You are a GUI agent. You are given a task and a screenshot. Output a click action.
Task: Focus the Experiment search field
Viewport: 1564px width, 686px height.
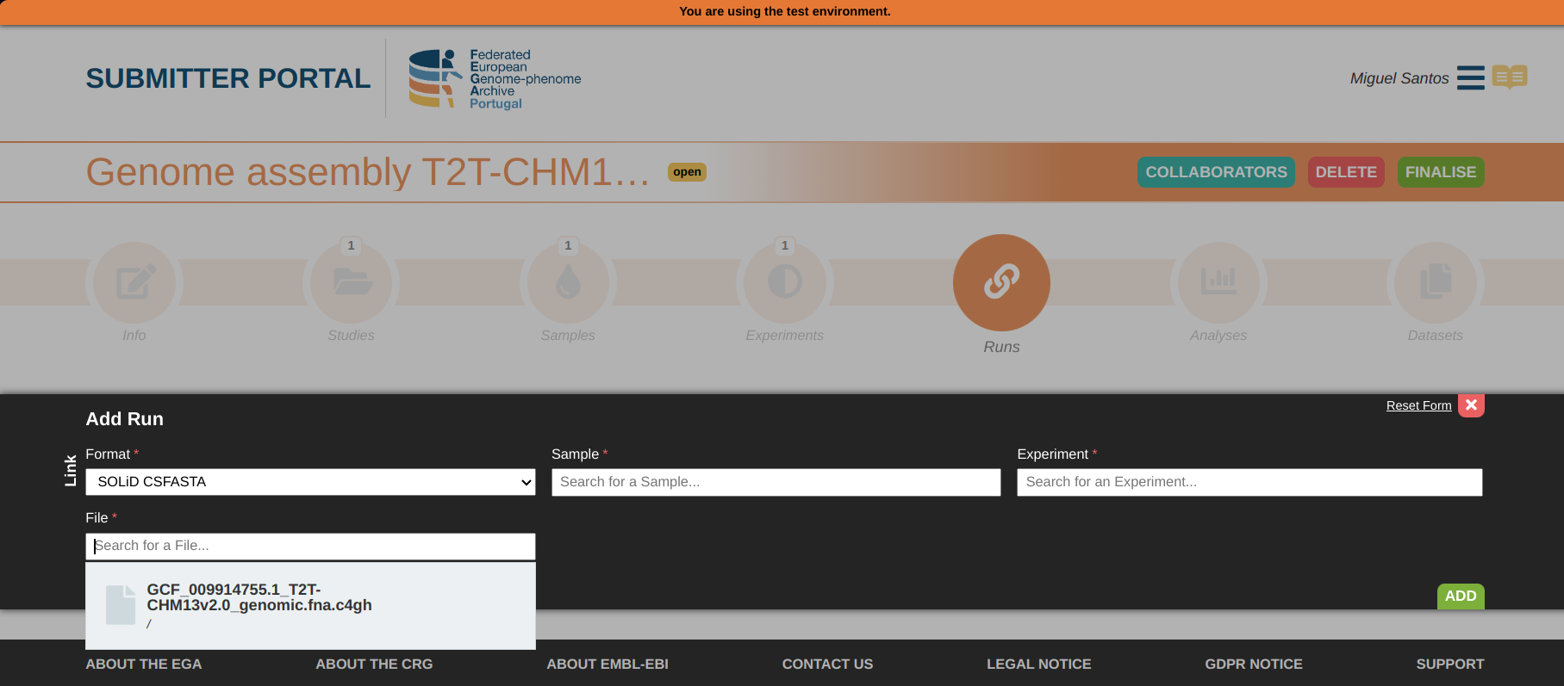(x=1249, y=482)
